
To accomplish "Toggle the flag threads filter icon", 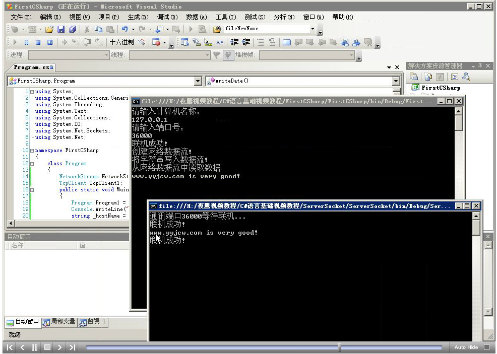I will point(228,55).
